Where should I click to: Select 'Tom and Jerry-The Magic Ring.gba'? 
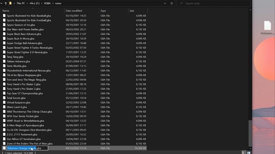point(27,80)
